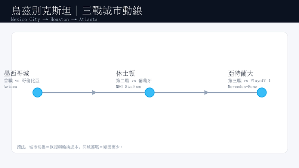Click the subtitle Mexico City → Houston → Atlanta

tap(54, 19)
